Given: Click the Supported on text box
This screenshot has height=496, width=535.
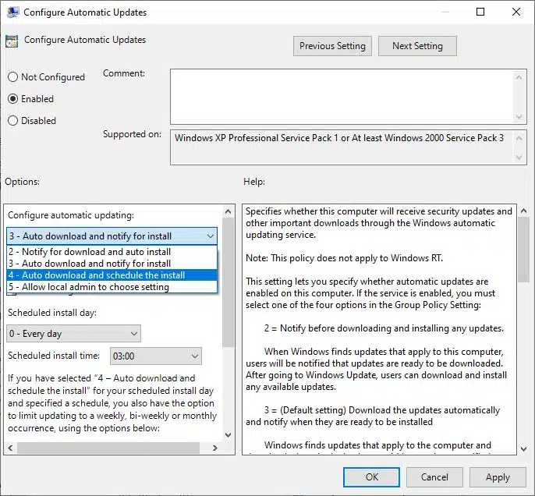Looking at the screenshot, I should point(342,147).
